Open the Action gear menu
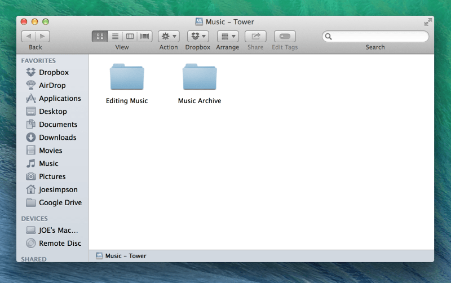This screenshot has width=451, height=283. tap(169, 36)
